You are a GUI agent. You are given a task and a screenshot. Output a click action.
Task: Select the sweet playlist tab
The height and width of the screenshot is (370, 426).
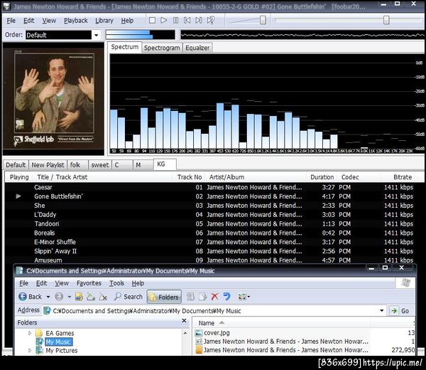pos(100,165)
